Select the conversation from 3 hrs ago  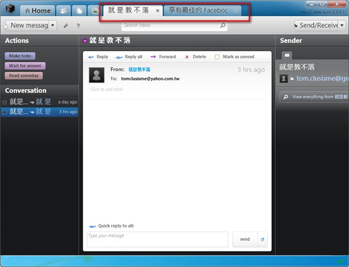point(40,112)
